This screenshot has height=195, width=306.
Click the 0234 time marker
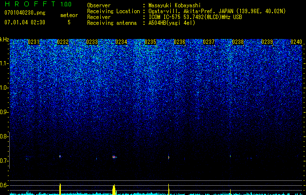coord(121,42)
